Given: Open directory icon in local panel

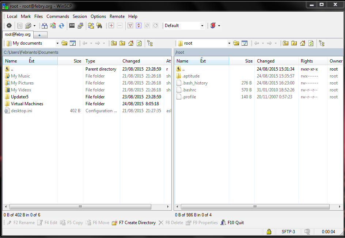Looking at the screenshot, I should coord(64,43).
